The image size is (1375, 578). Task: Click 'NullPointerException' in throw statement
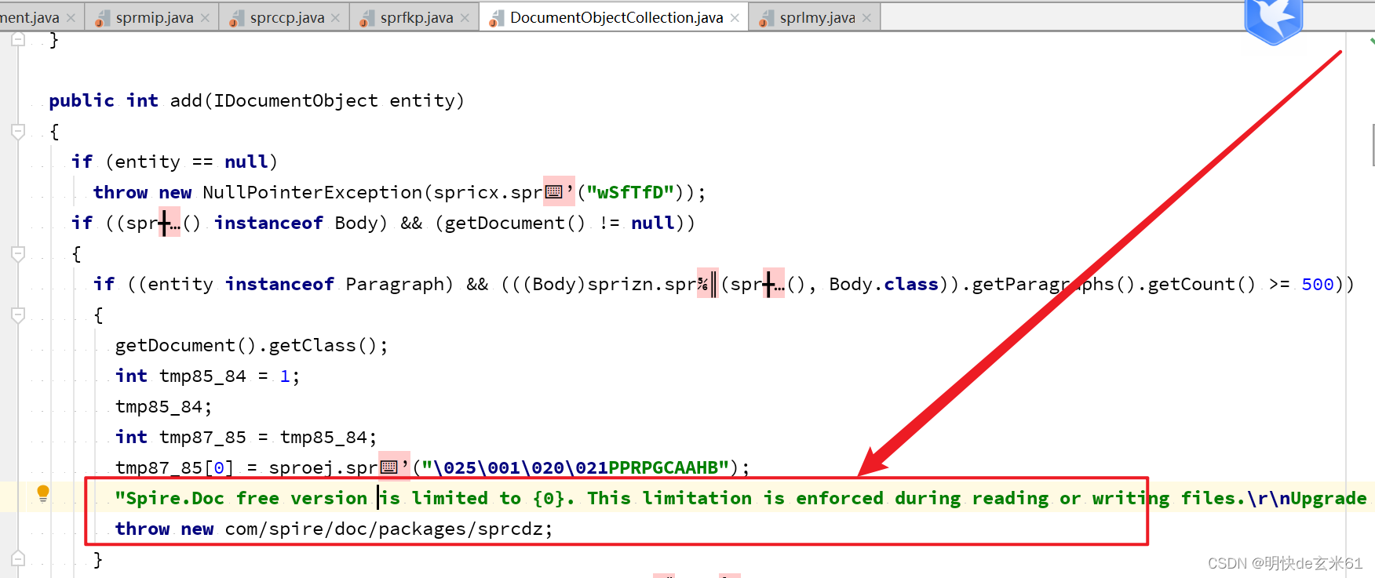[x=312, y=192]
